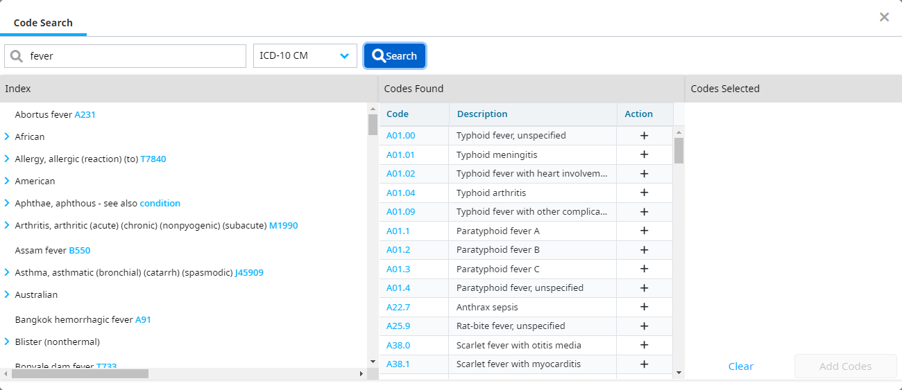The width and height of the screenshot is (902, 390).
Task: Click plus icon for Rat-bite fever, unspecified
Action: (644, 326)
